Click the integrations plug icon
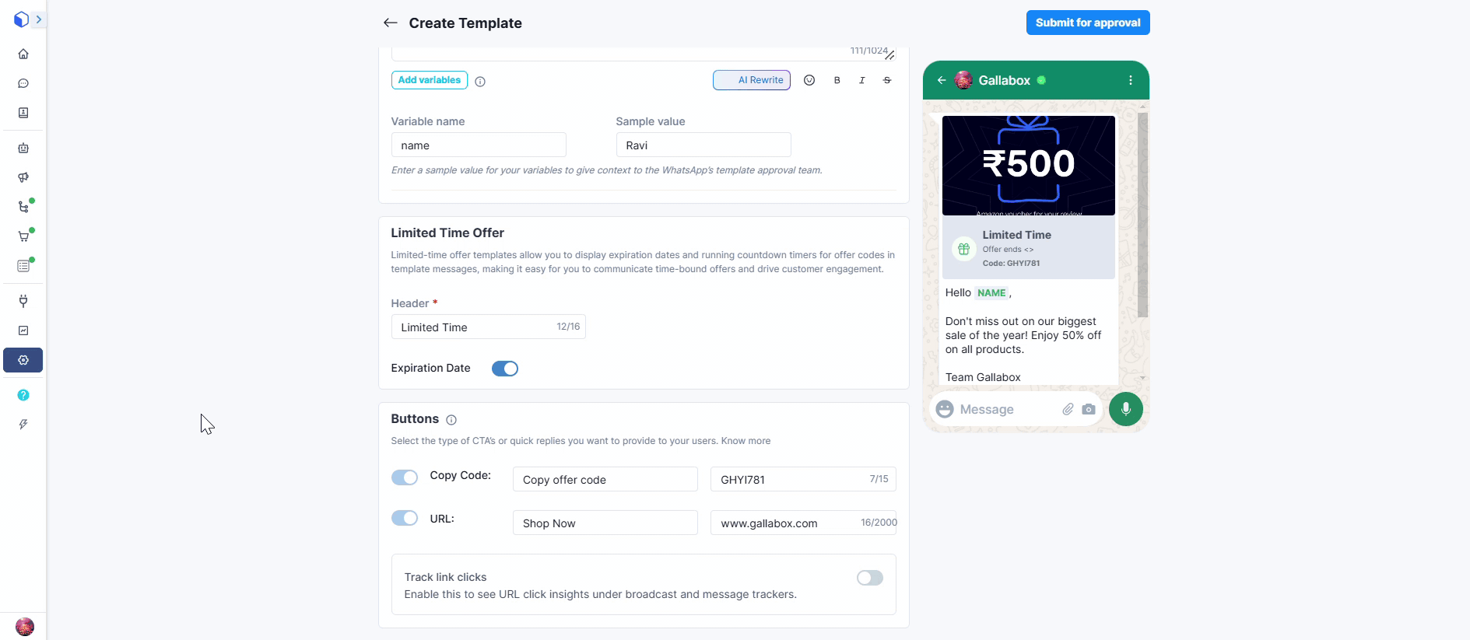The width and height of the screenshot is (1470, 640). coord(23,301)
